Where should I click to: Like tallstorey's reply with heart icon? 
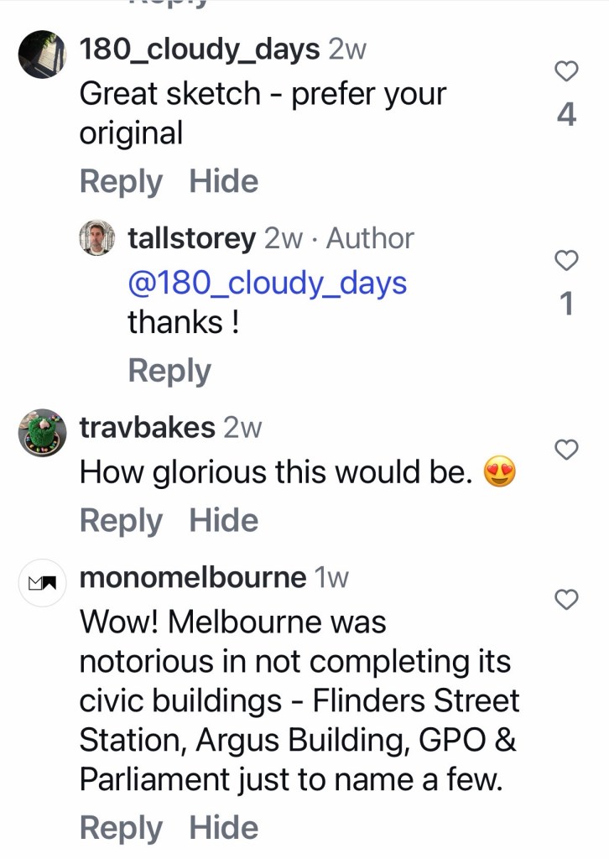pyautogui.click(x=566, y=260)
